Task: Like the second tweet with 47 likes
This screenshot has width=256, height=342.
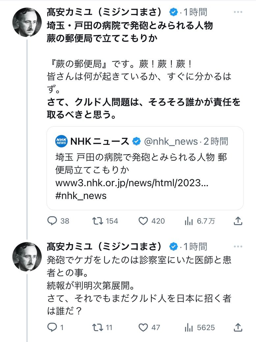Action: point(143,327)
